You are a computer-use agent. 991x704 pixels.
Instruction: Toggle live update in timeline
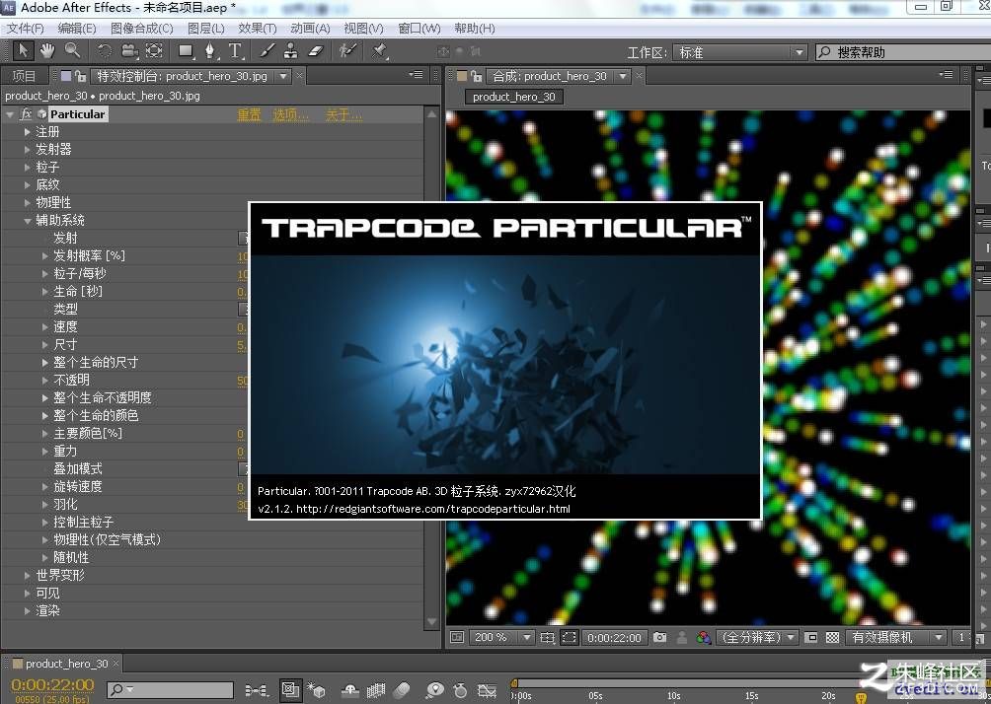(x=290, y=690)
